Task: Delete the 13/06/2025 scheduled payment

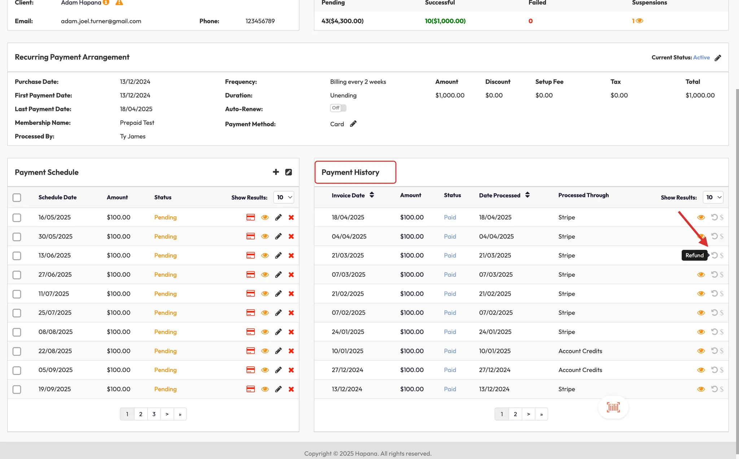Action: [291, 256]
